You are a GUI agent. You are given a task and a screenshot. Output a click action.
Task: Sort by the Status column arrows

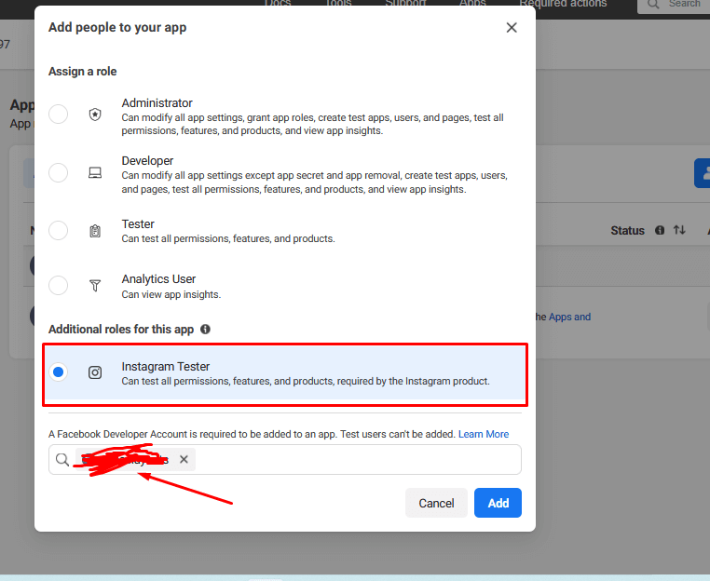point(679,230)
